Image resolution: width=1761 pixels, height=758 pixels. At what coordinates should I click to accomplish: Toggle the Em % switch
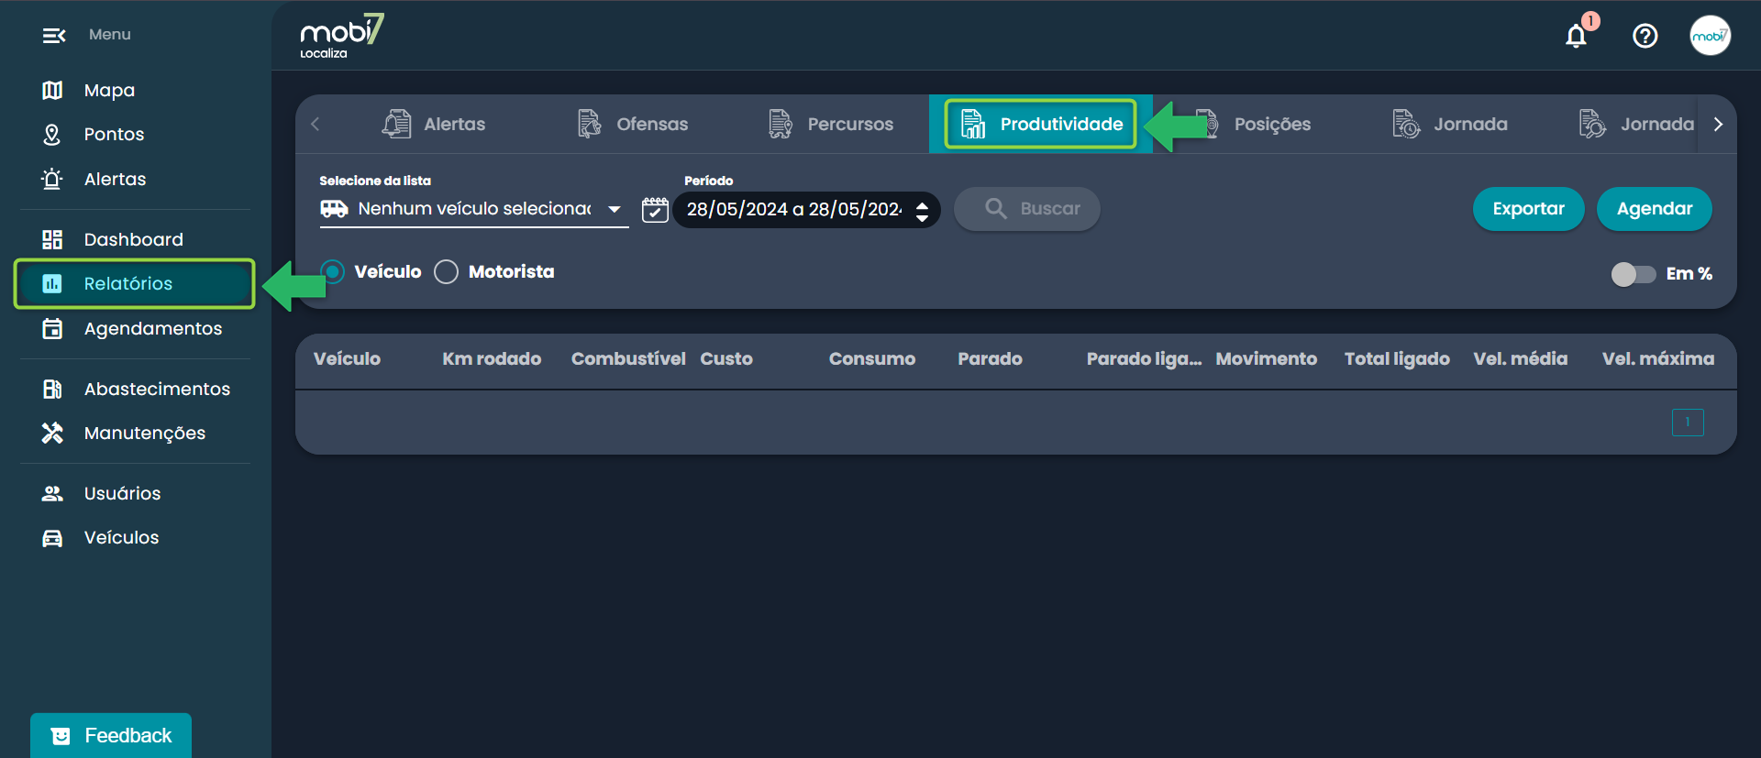[1633, 274]
